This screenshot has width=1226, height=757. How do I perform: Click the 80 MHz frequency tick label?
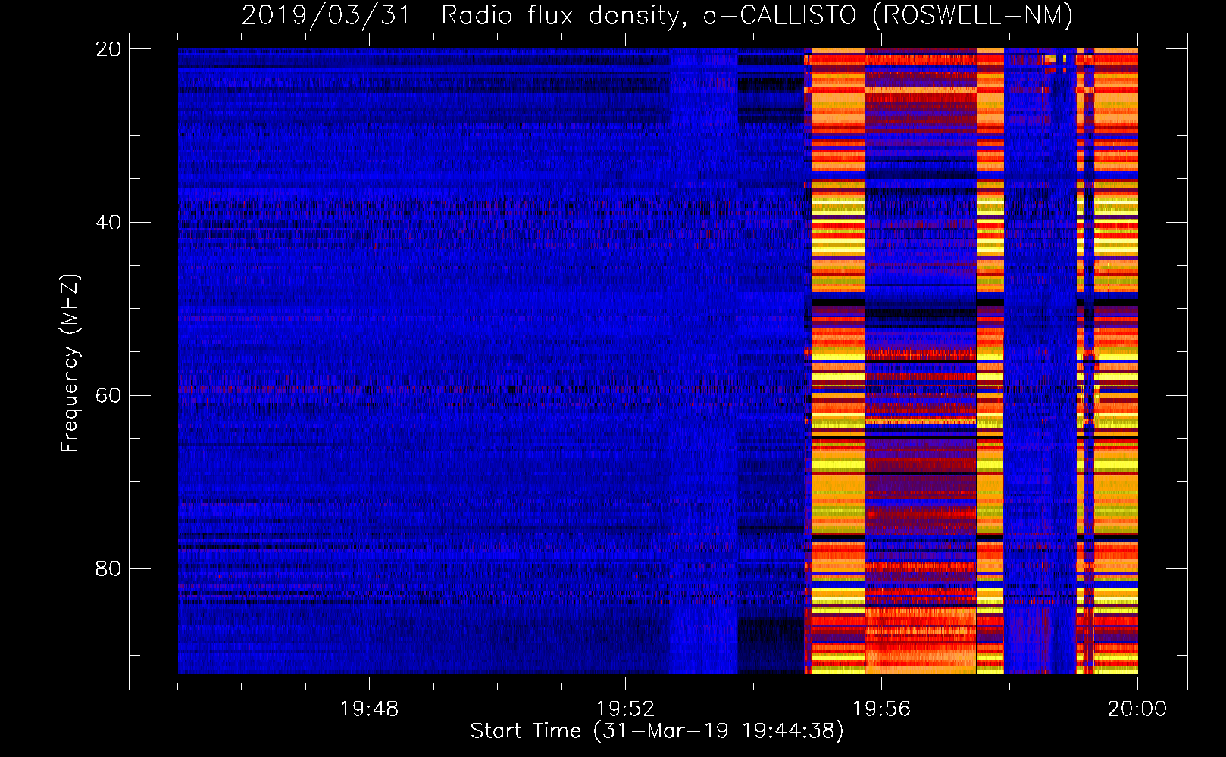coord(108,569)
